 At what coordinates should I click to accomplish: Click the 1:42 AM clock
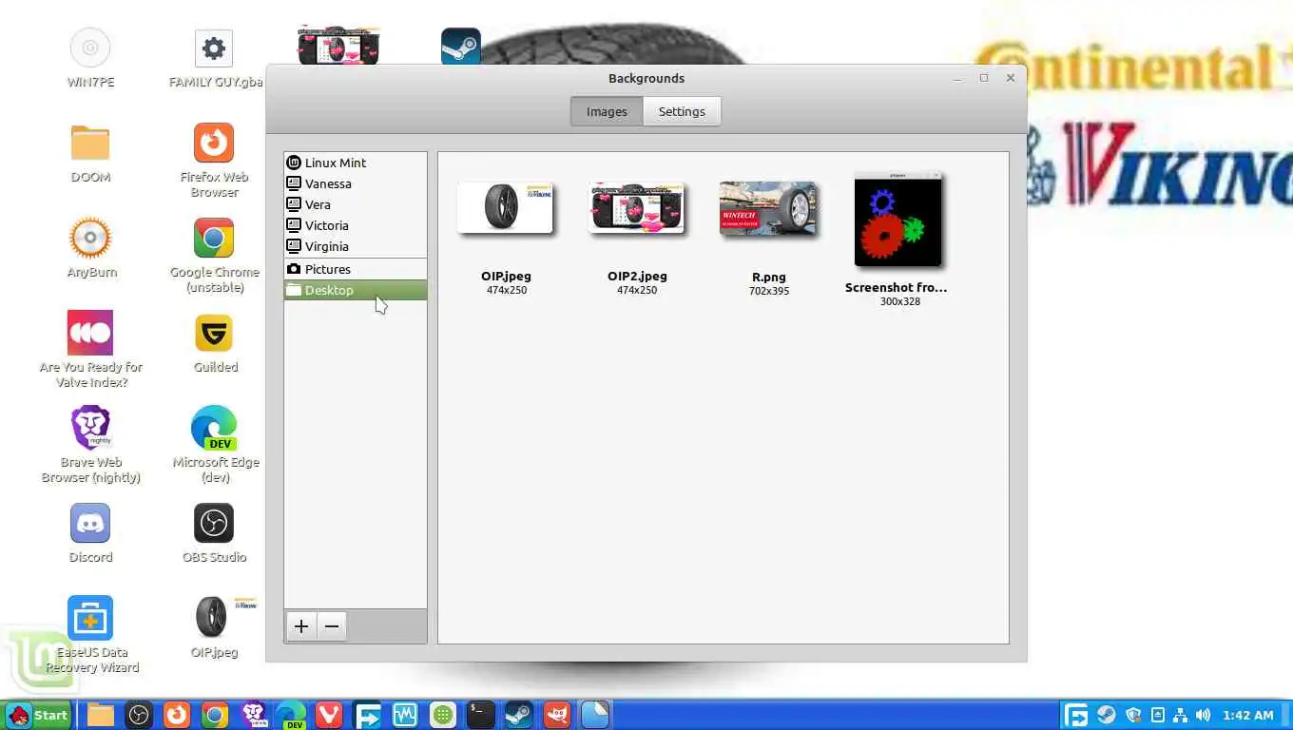tap(1248, 715)
